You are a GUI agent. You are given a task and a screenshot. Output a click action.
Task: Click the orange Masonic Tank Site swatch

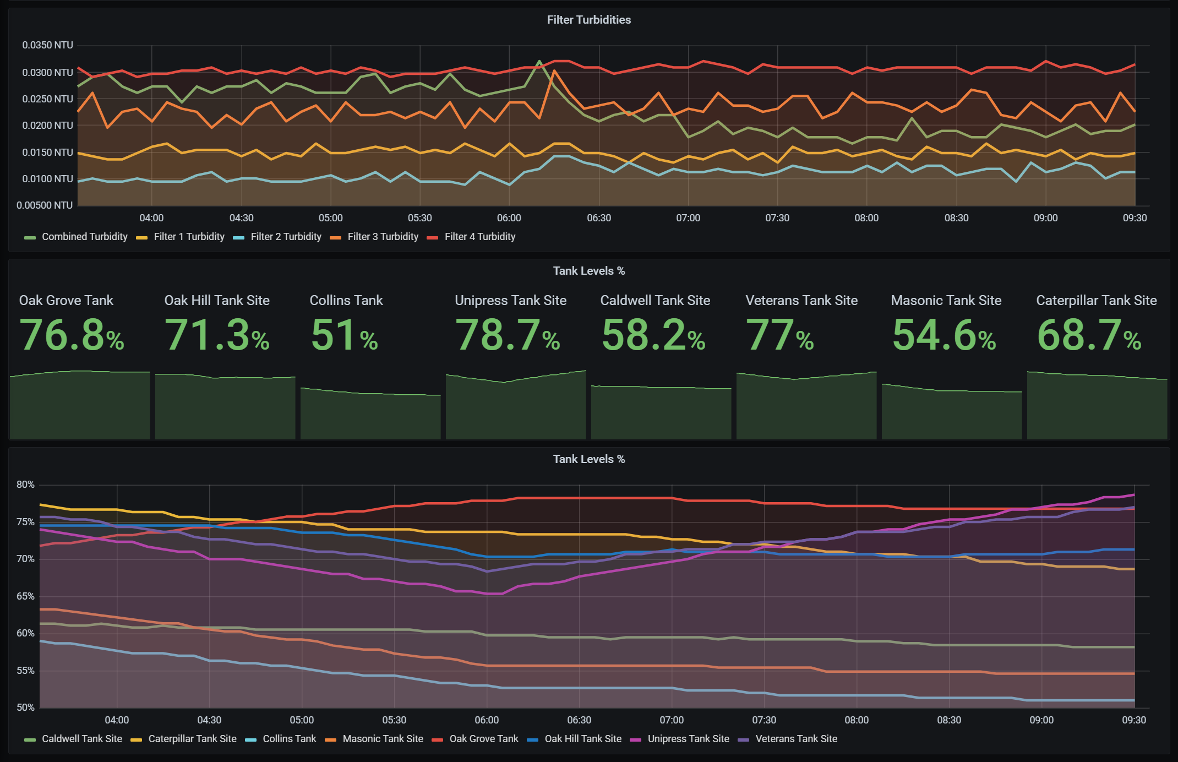[x=331, y=740]
